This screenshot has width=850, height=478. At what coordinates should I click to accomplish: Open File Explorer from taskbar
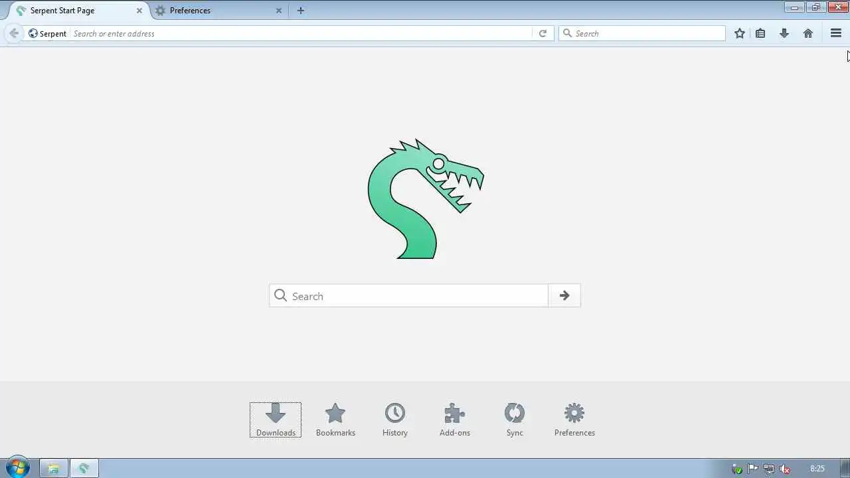[x=54, y=469]
